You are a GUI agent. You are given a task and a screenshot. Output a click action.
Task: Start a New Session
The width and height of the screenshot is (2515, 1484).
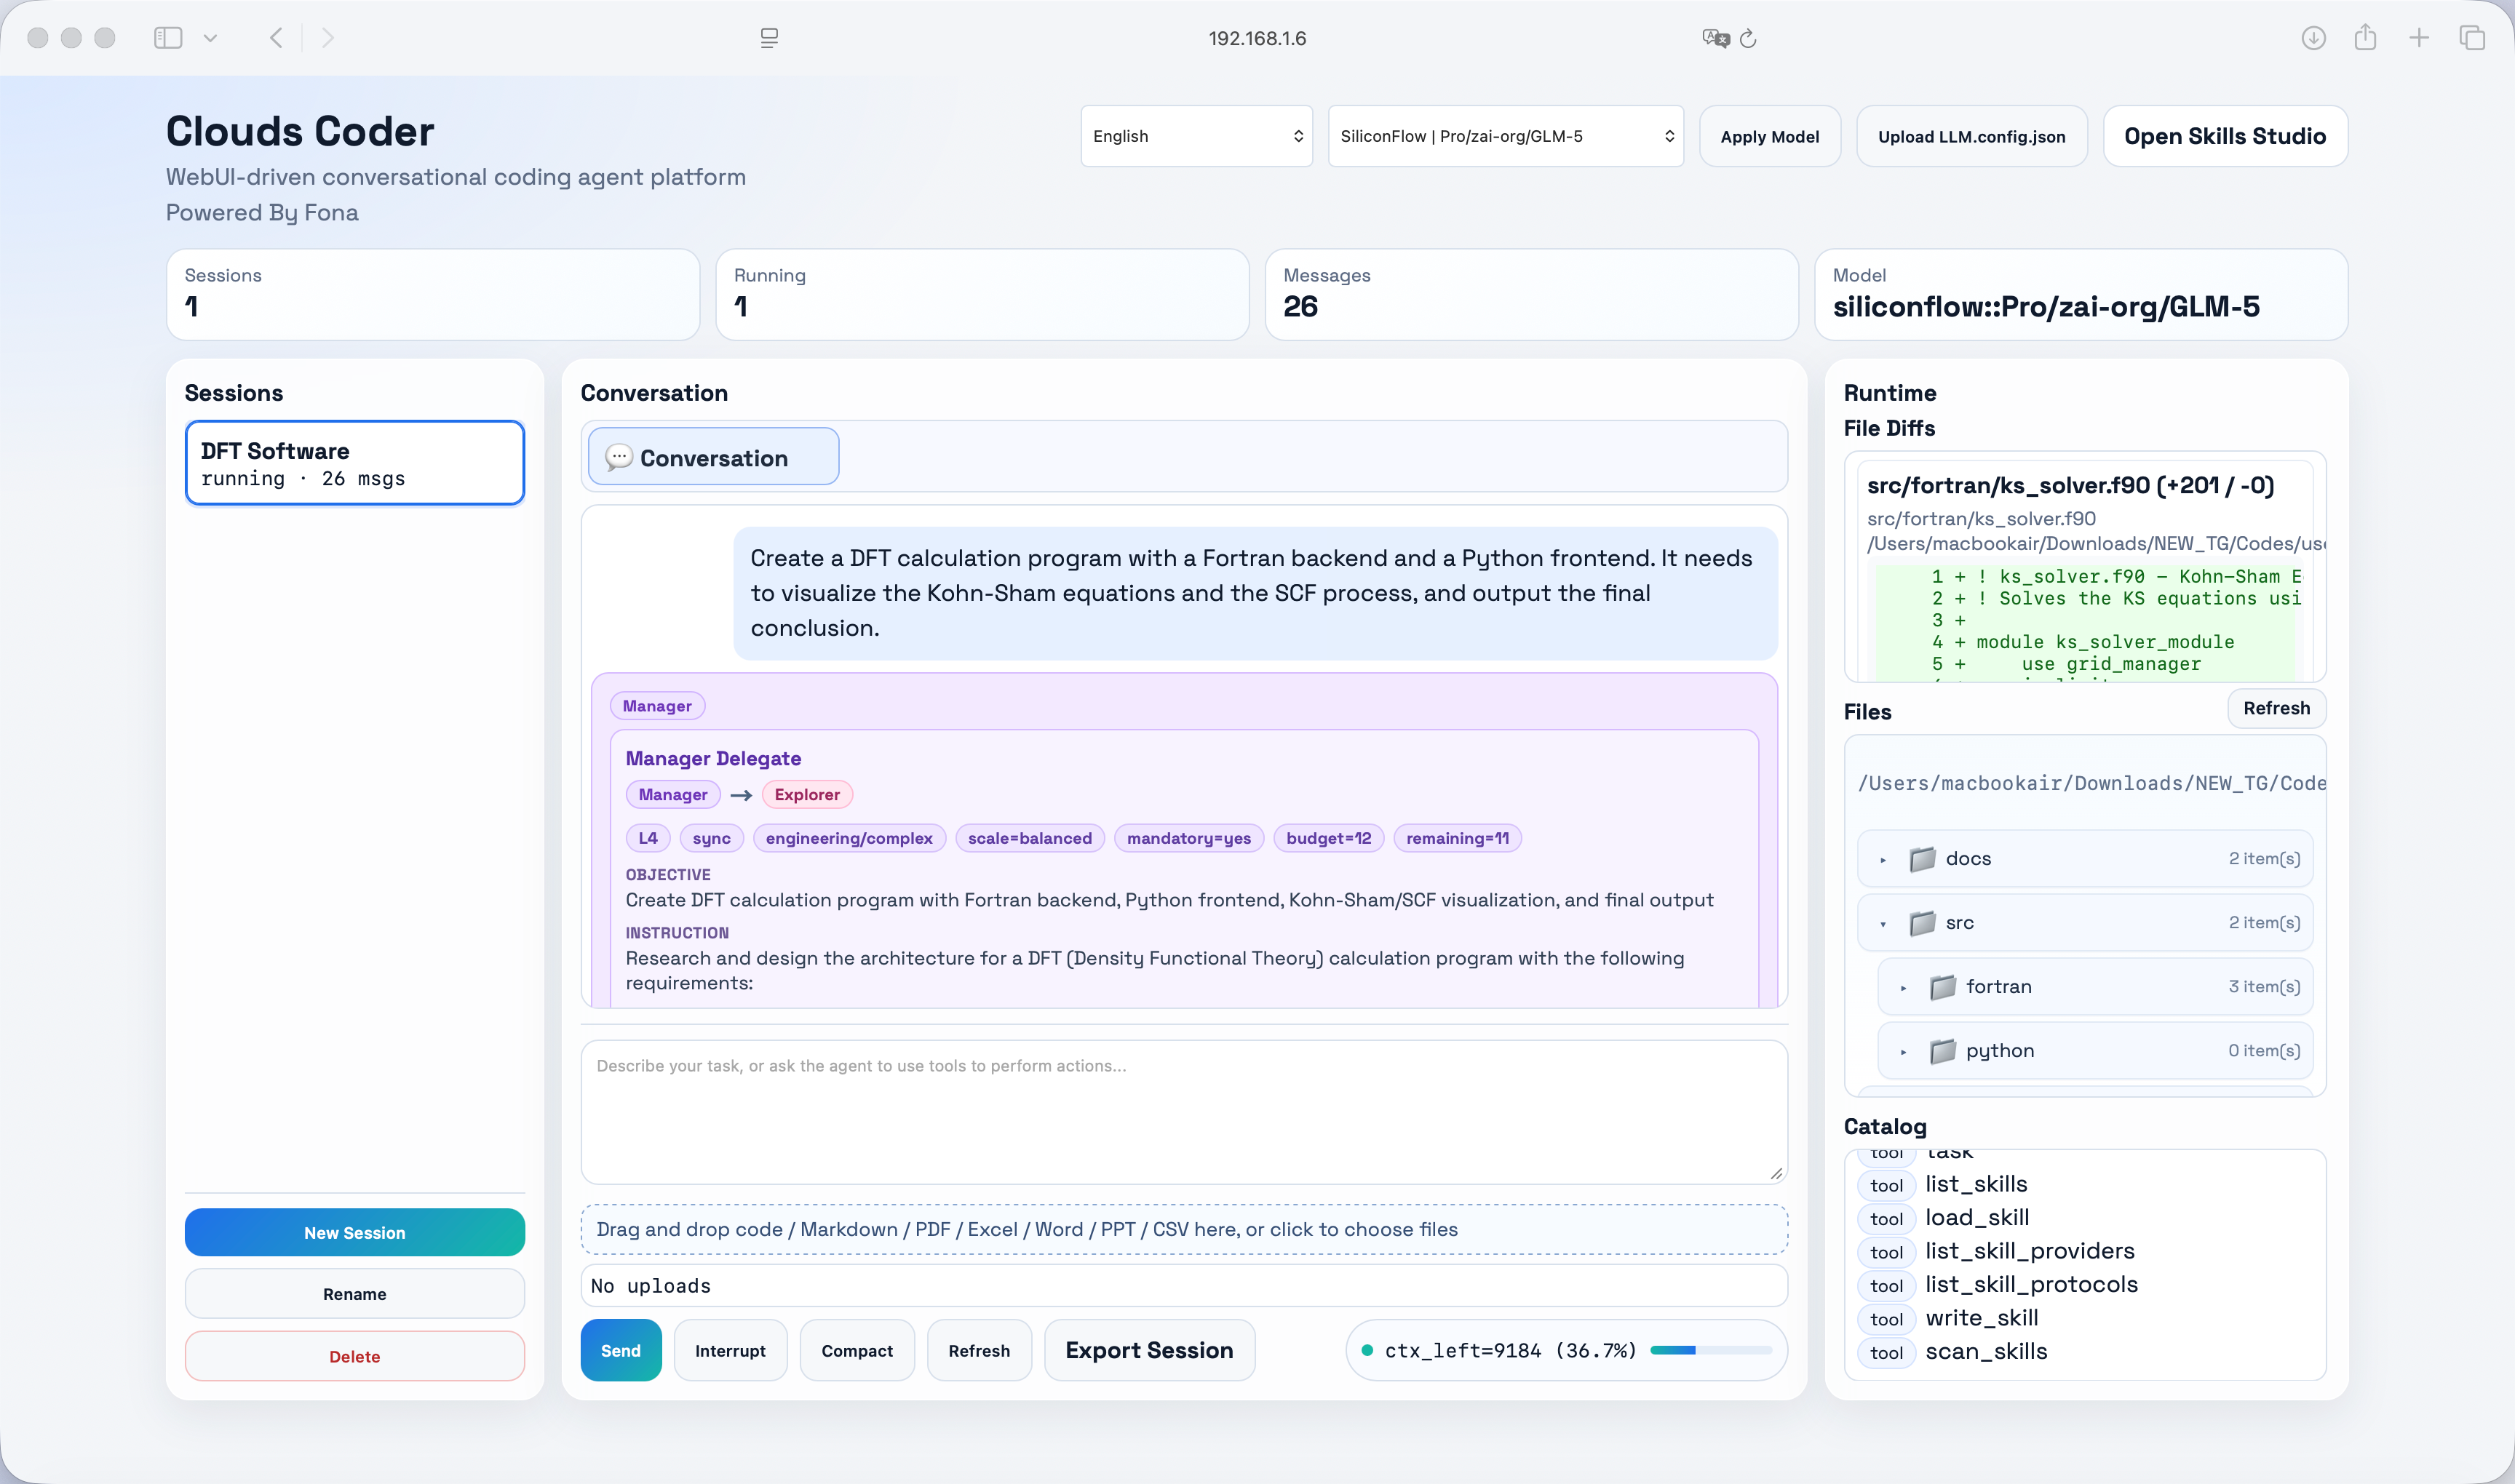[x=355, y=1232]
